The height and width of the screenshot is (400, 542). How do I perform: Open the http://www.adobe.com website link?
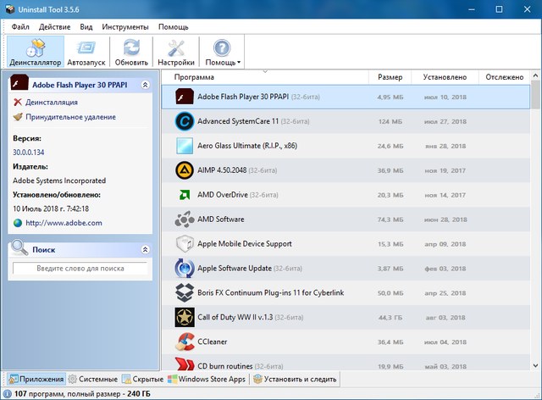(x=64, y=223)
